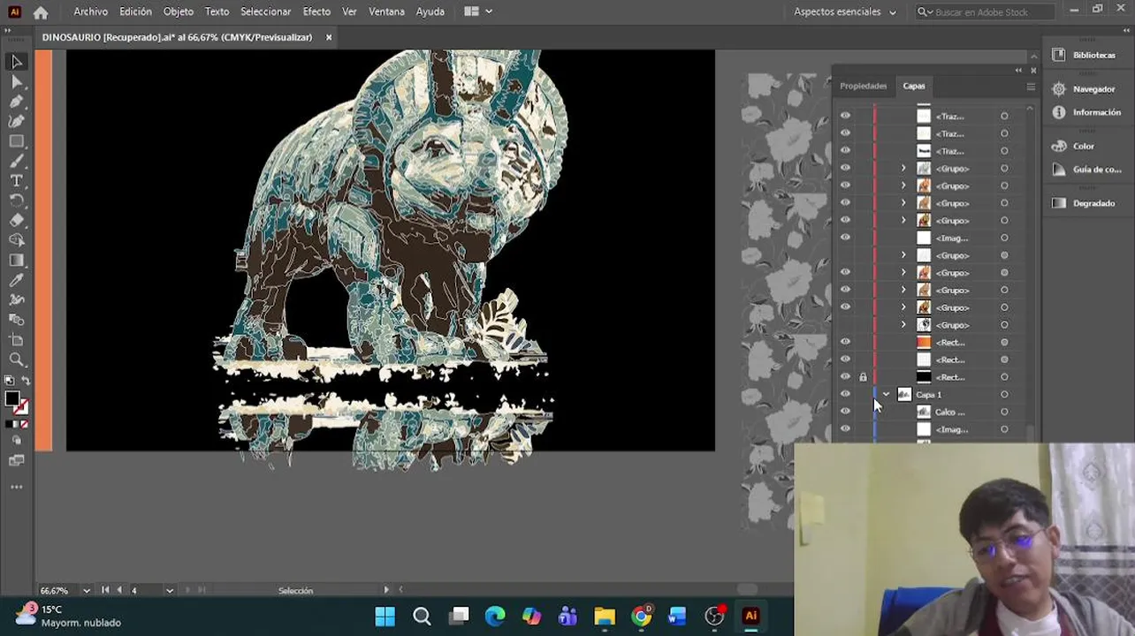Click target circle of Calco sublayer

point(1004,413)
